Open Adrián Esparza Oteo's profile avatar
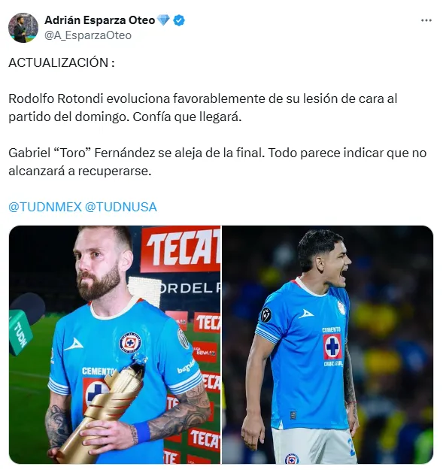This screenshot has width=443, height=470. (x=23, y=28)
